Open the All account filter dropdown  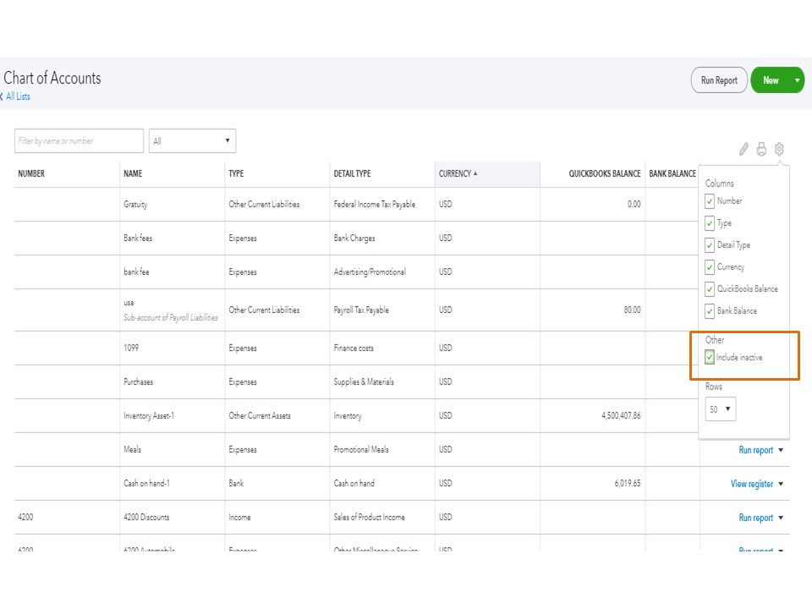[x=192, y=140]
